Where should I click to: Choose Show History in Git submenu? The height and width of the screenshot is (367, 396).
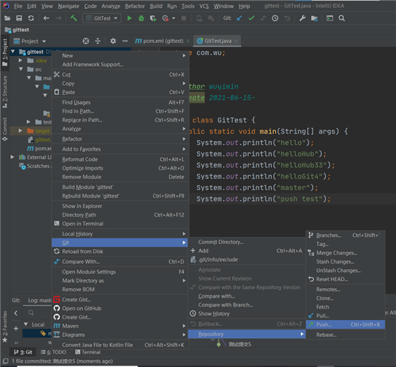coord(246,314)
